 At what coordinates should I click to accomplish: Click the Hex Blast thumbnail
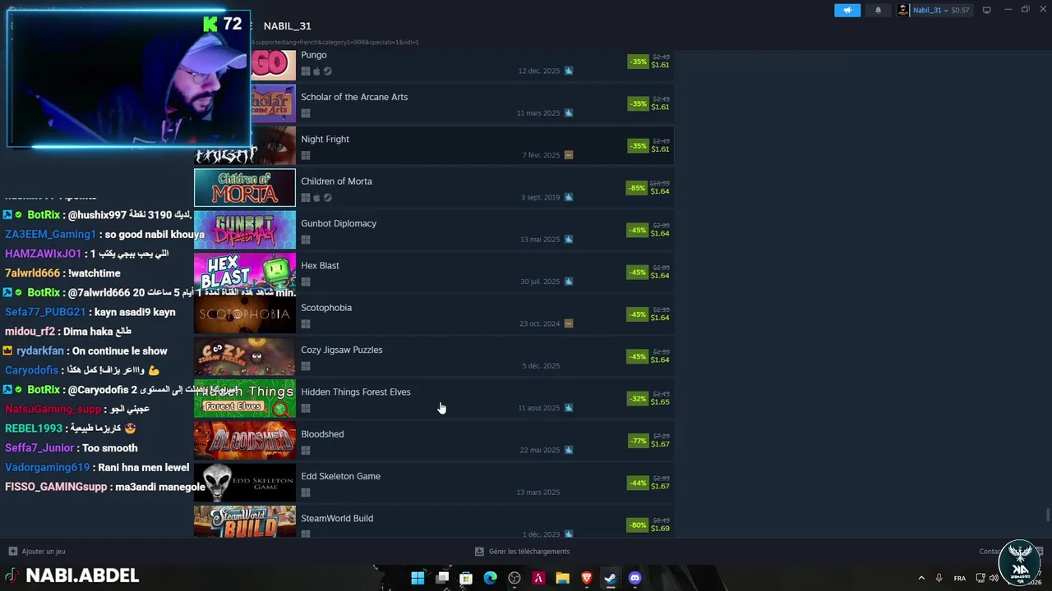pos(245,273)
